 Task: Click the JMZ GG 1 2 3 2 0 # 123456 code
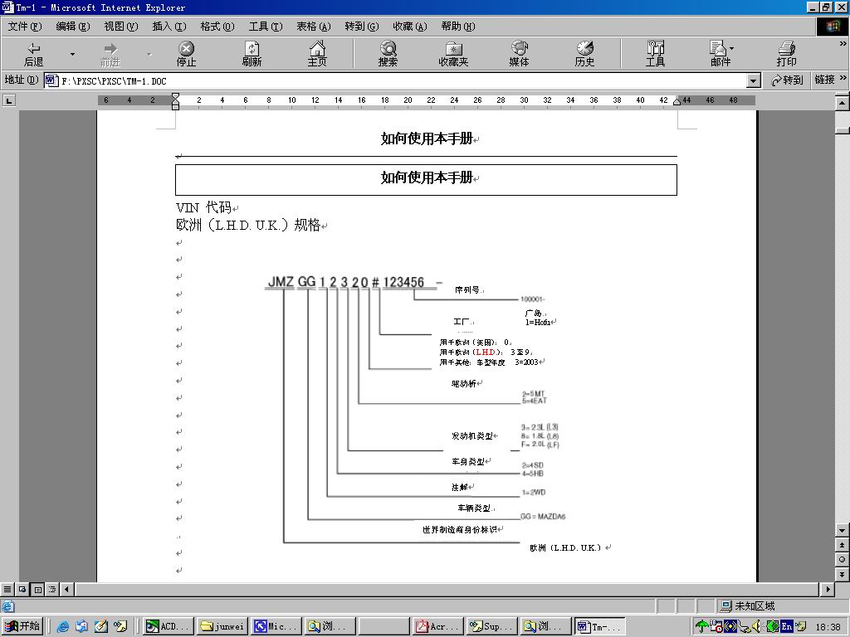(346, 282)
